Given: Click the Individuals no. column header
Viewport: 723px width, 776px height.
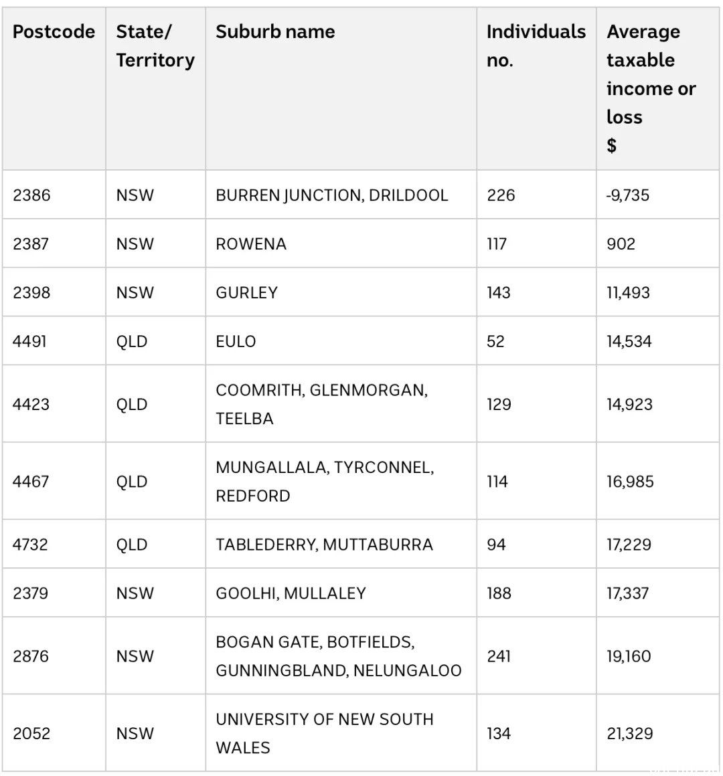Looking at the screenshot, I should coord(536,46).
